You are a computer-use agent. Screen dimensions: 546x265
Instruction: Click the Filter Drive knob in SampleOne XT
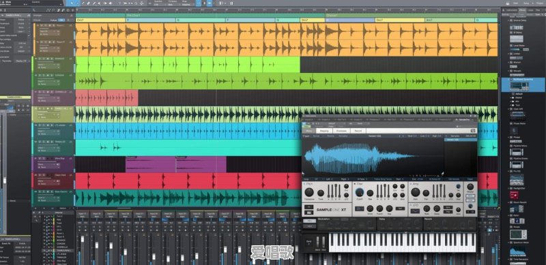click(x=370, y=208)
